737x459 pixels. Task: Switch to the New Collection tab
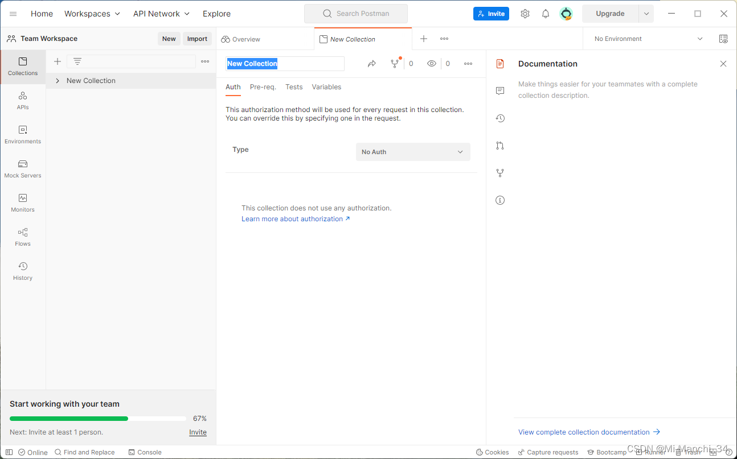[x=363, y=39]
